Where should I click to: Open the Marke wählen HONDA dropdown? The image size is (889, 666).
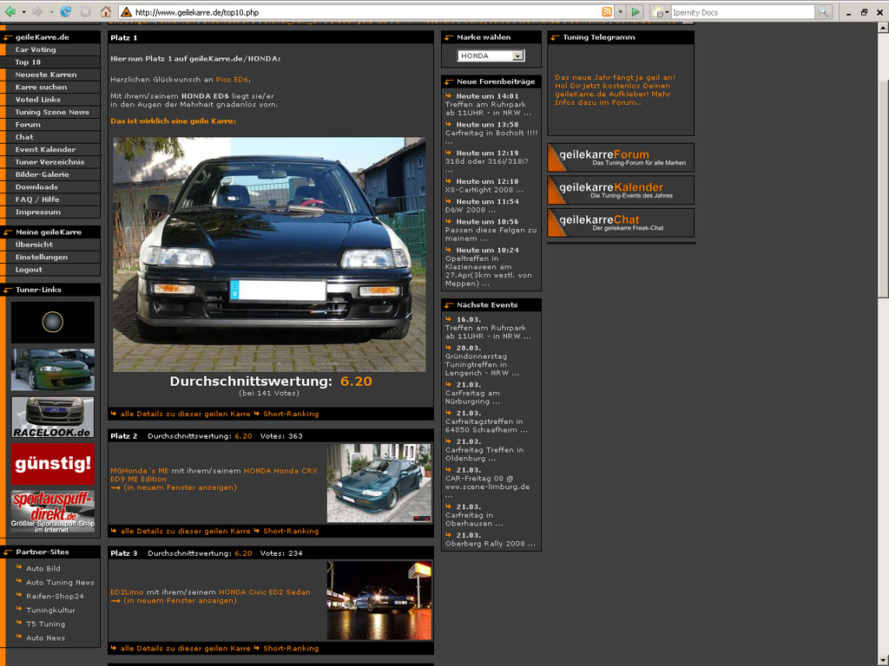pos(491,55)
